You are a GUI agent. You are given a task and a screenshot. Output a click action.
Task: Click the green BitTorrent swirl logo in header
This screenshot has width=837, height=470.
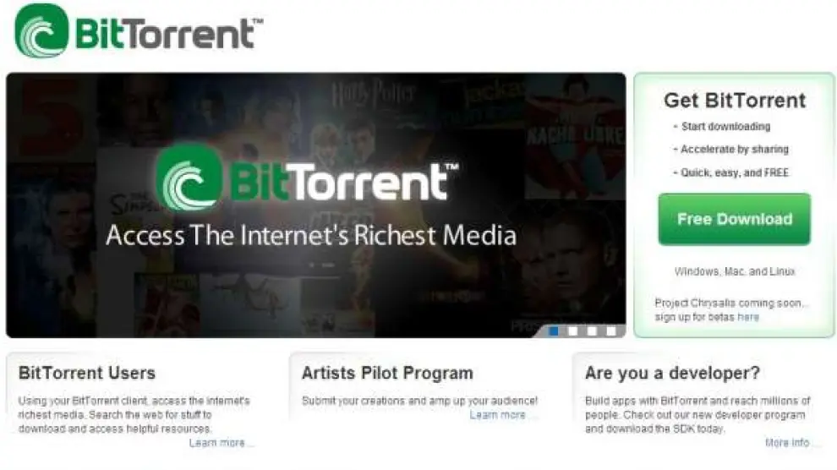point(41,30)
